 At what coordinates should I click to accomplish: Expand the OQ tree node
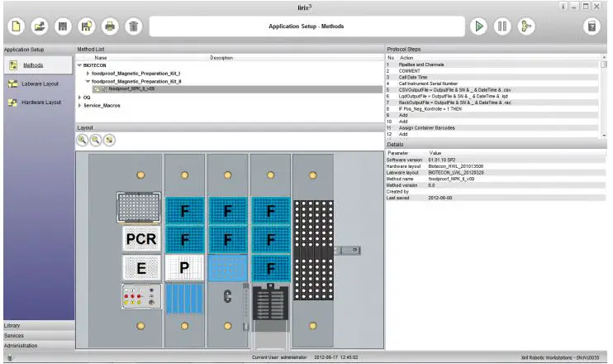[x=80, y=98]
